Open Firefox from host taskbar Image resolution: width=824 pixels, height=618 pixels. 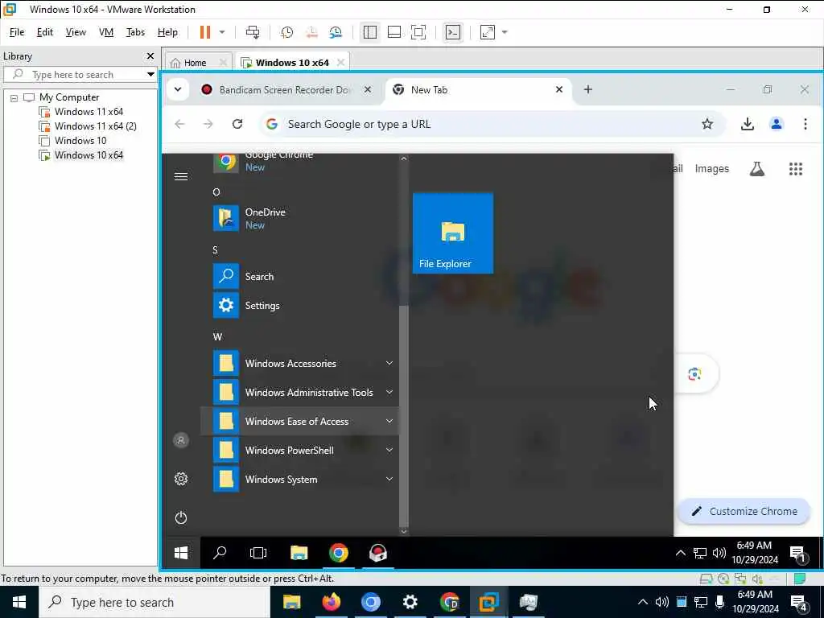[x=332, y=602]
